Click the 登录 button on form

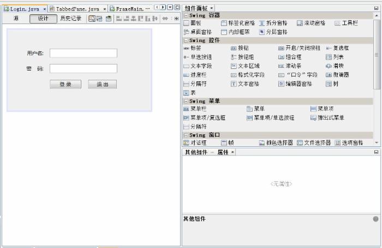coord(65,84)
